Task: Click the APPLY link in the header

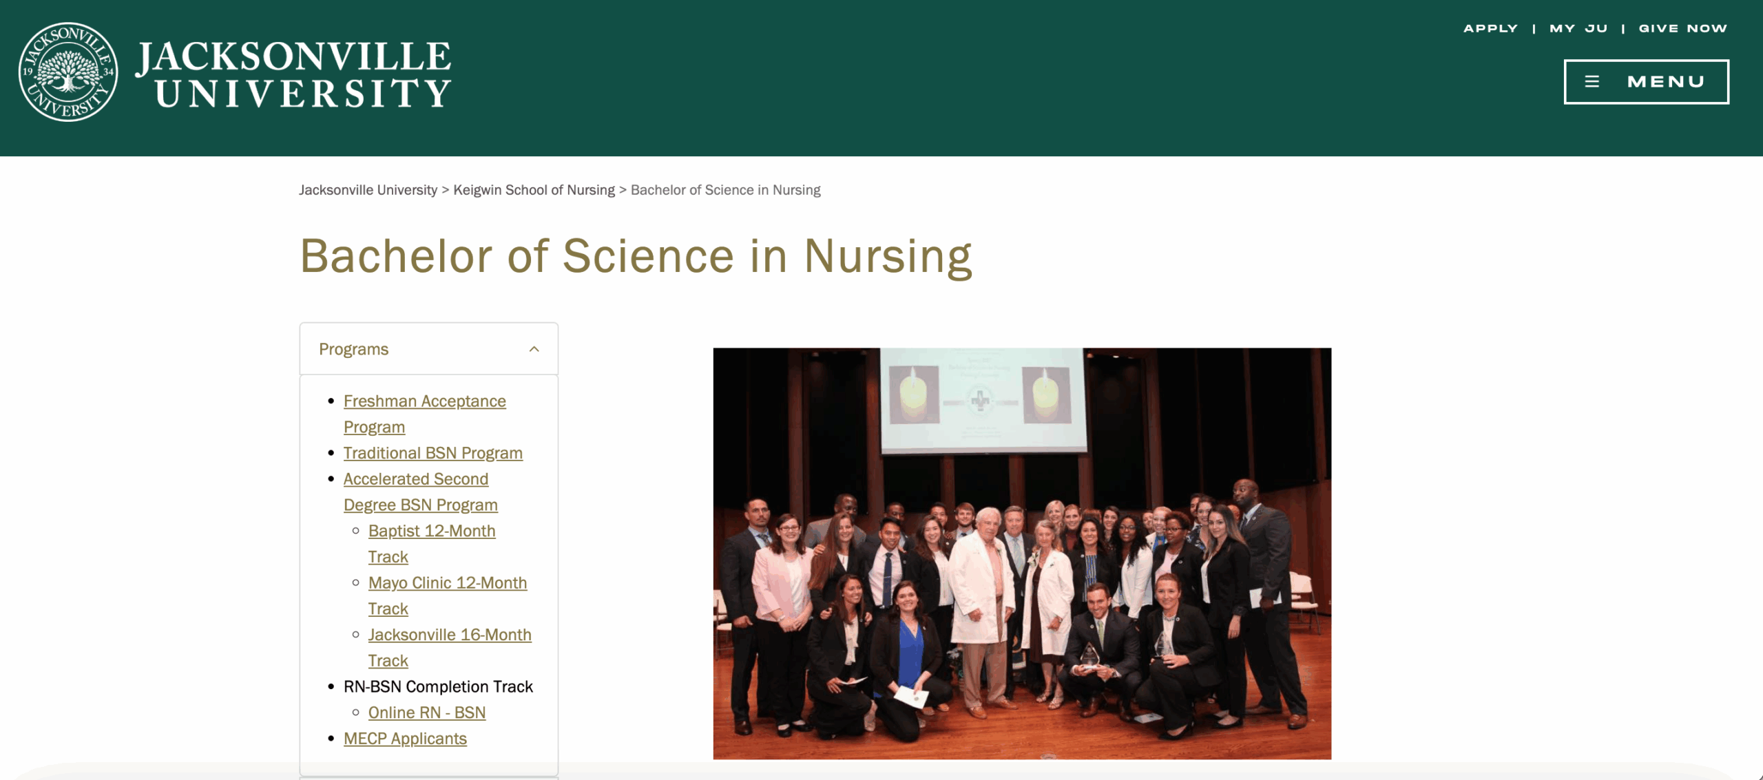Action: pos(1490,28)
